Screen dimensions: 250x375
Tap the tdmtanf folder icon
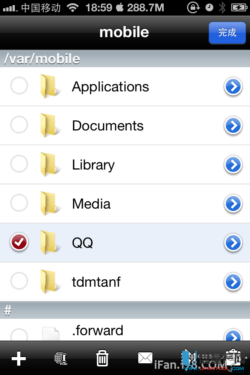click(50, 282)
